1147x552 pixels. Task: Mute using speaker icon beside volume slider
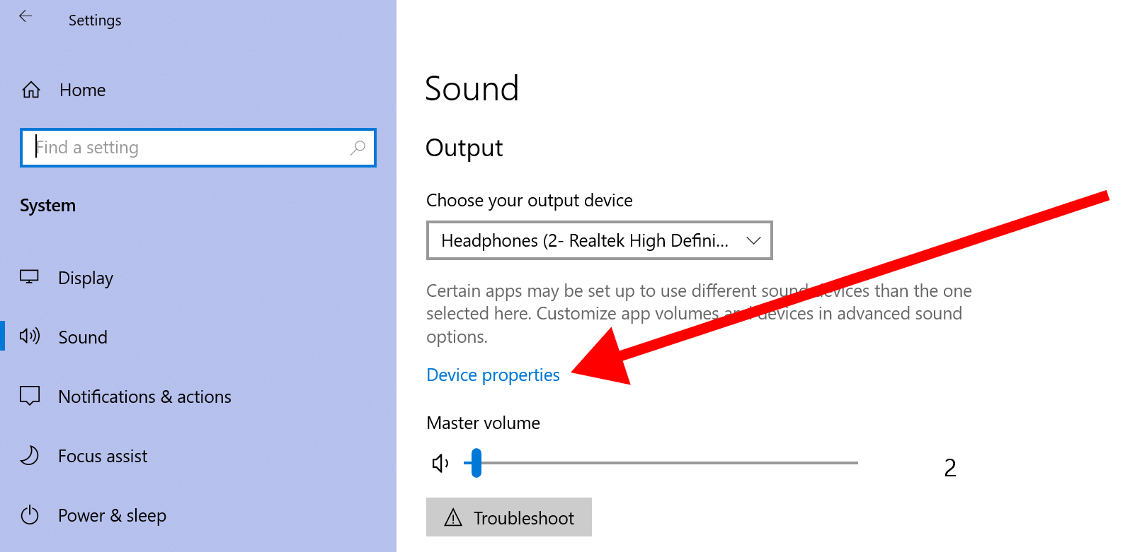point(440,463)
